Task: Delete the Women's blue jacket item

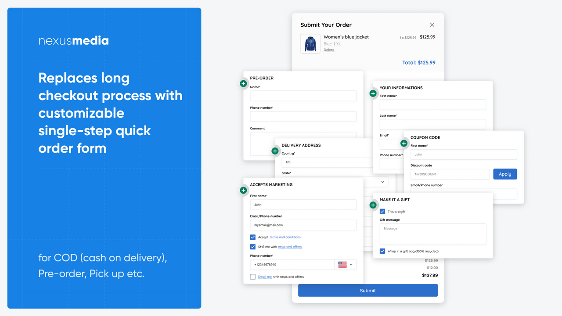Action: (329, 50)
